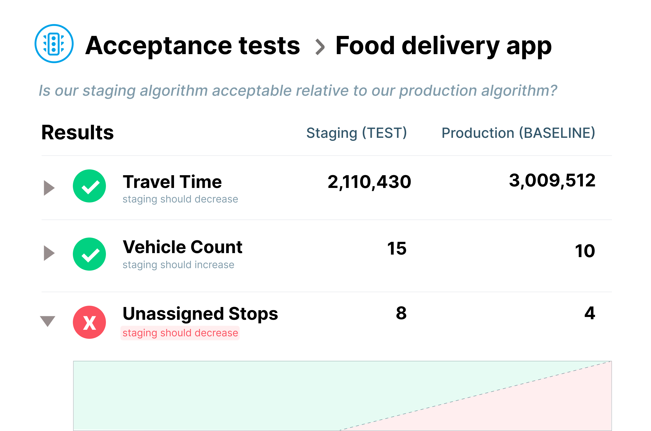Expand the Vehicle Count result row
This screenshot has width=651, height=431.
tap(49, 253)
